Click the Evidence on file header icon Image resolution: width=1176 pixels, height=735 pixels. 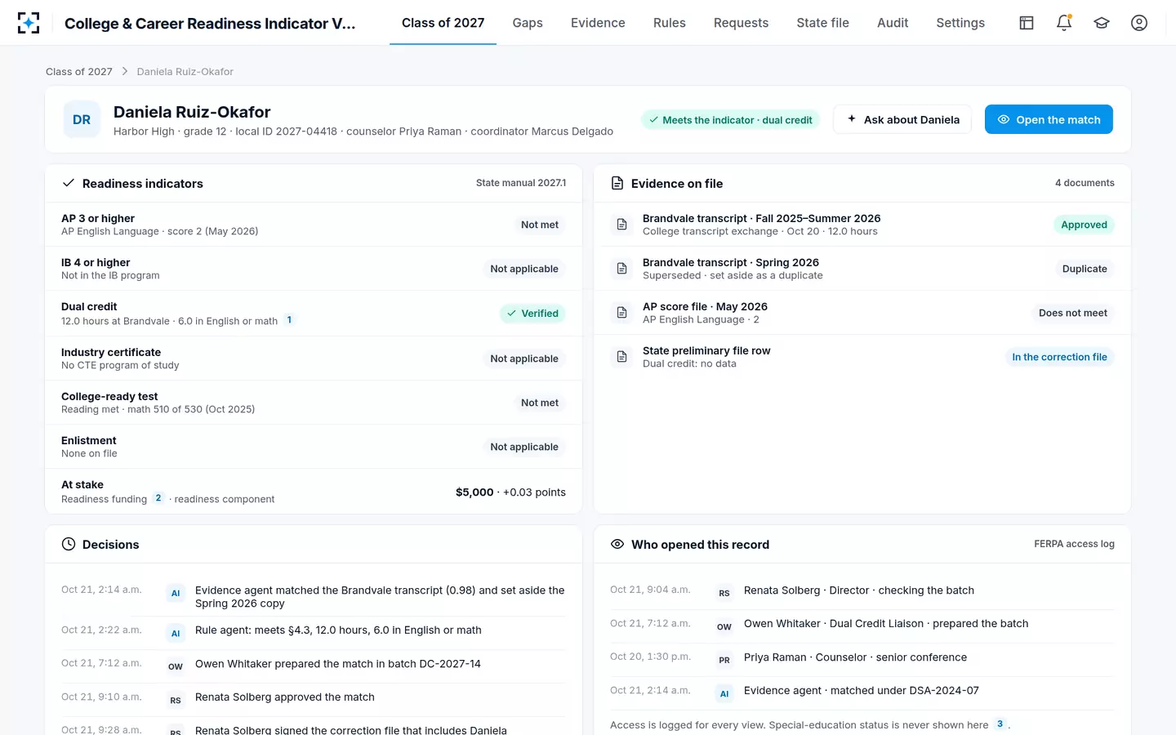click(617, 183)
